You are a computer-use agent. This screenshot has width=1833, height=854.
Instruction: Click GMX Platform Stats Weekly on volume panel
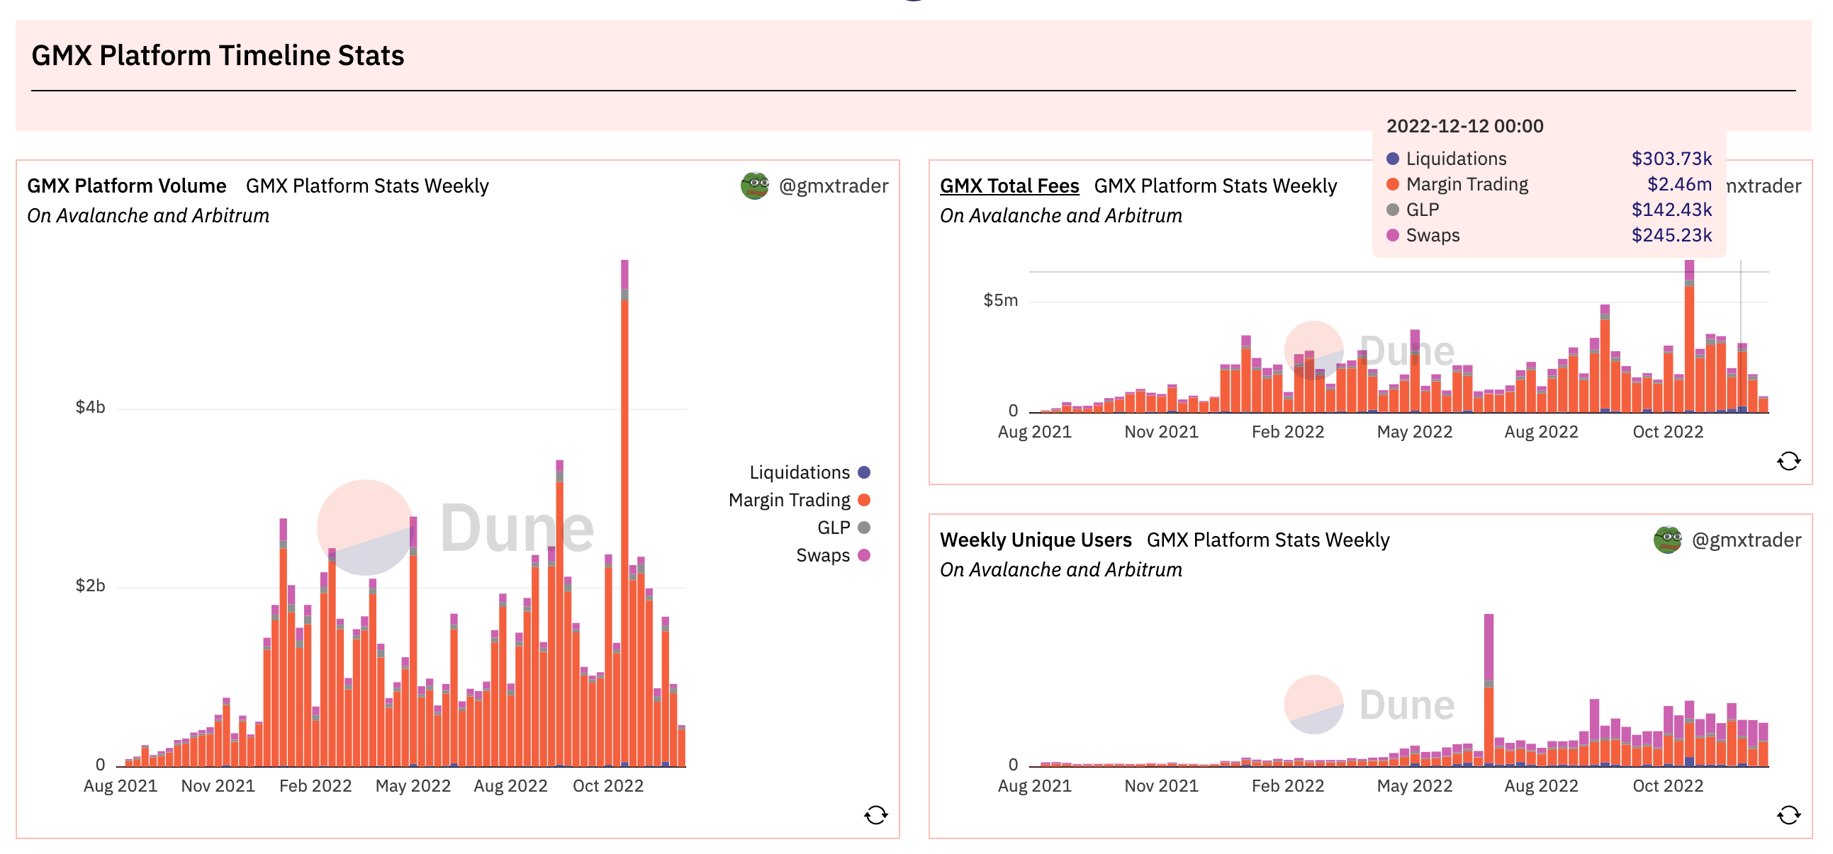click(367, 186)
